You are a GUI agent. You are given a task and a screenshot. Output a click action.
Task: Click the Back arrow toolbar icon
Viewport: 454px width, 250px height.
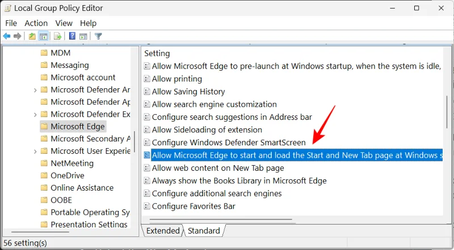click(x=7, y=36)
